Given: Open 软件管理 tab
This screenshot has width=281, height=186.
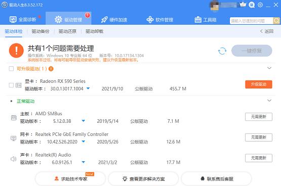Looking at the screenshot, I should pyautogui.click(x=160, y=20).
